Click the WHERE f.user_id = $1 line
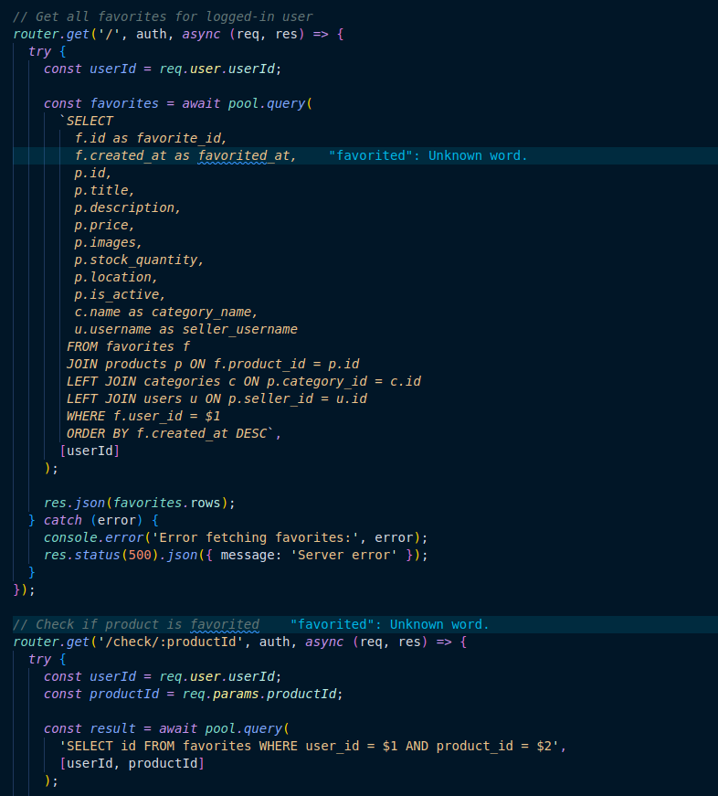This screenshot has width=718, height=796. tap(143, 416)
